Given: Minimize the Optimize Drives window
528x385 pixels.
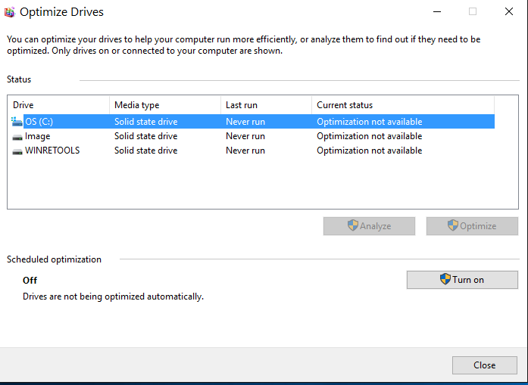Looking at the screenshot, I should (x=438, y=11).
